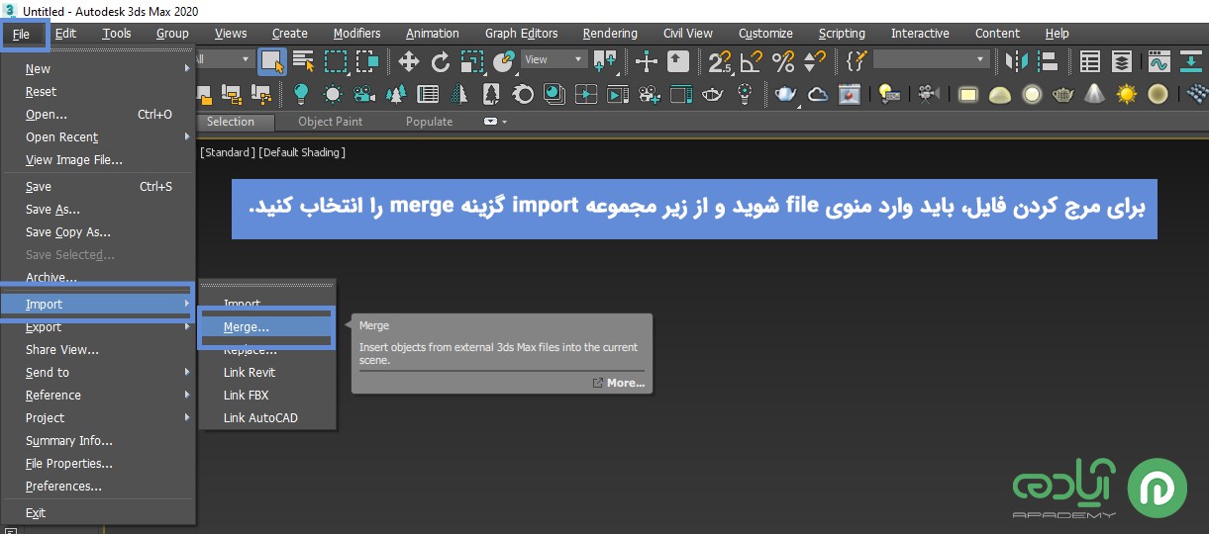The image size is (1209, 534).
Task: Toggle Percent Snap
Action: point(783,61)
